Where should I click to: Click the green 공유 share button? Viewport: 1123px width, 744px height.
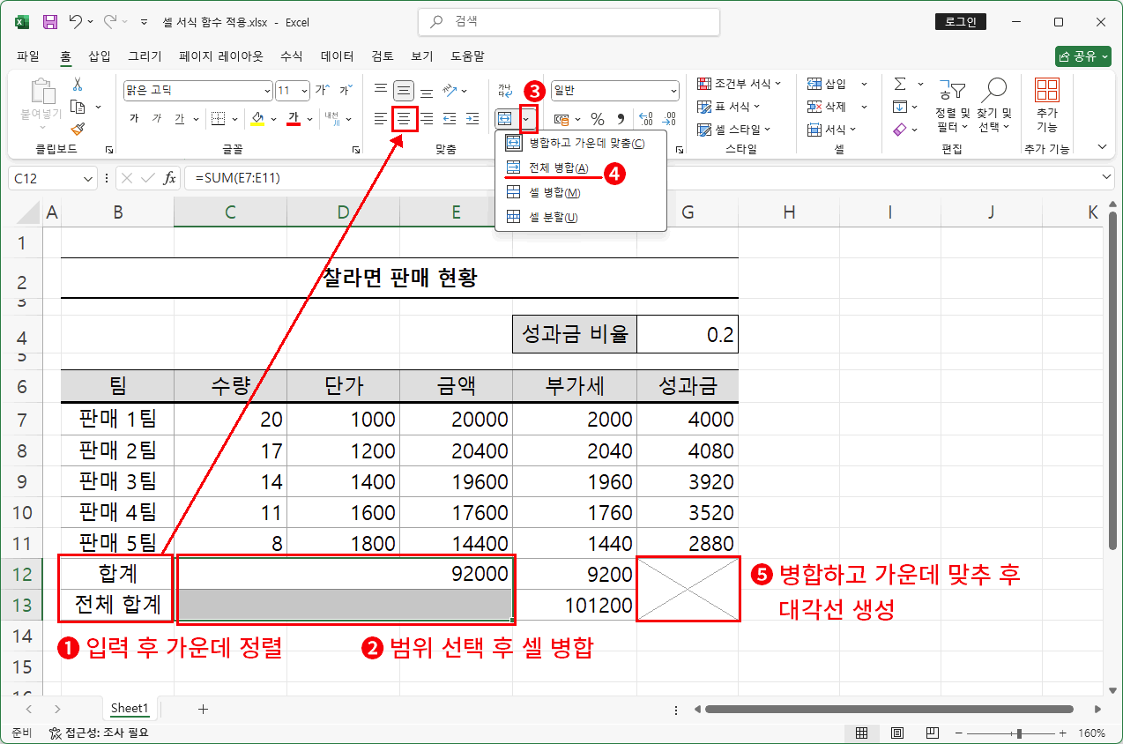coord(1082,56)
